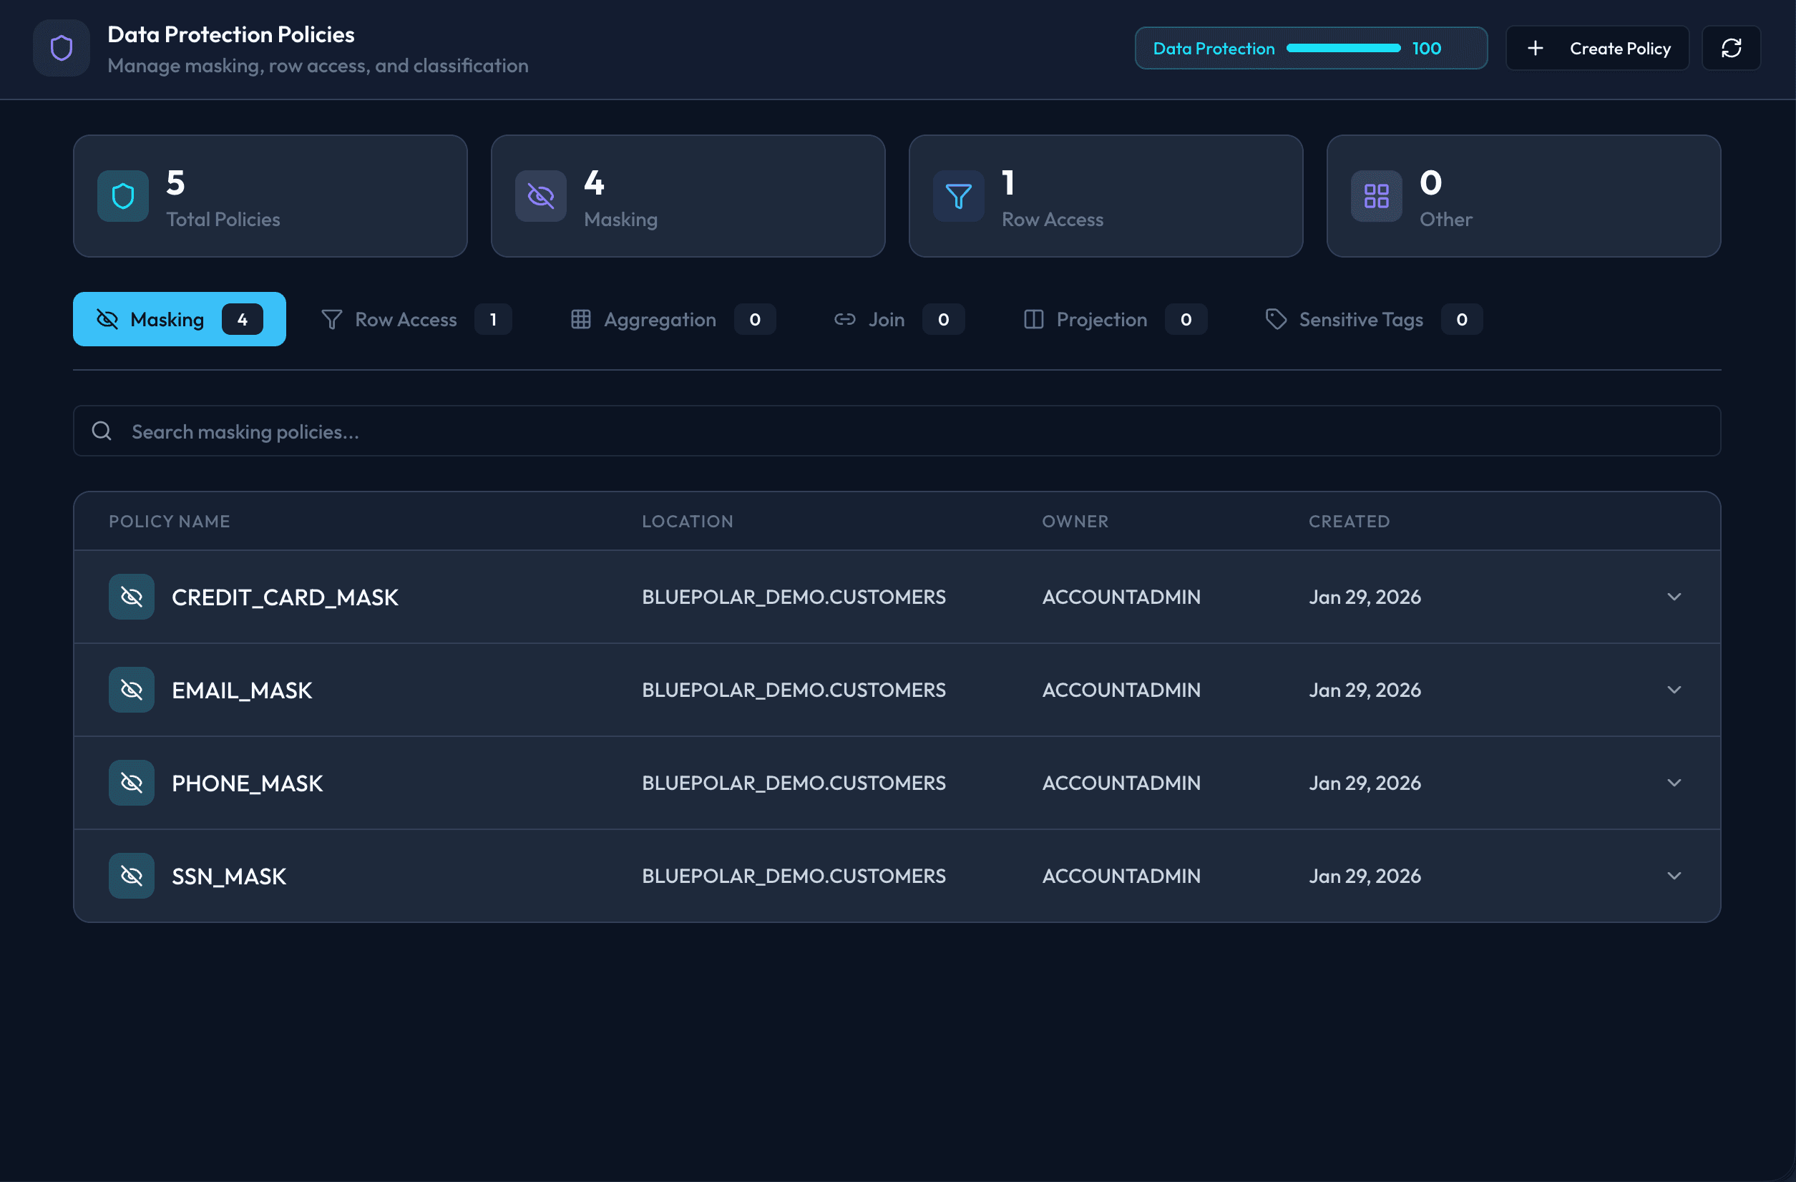
Task: Expand the SSN_MASK row chevron
Action: click(1673, 876)
